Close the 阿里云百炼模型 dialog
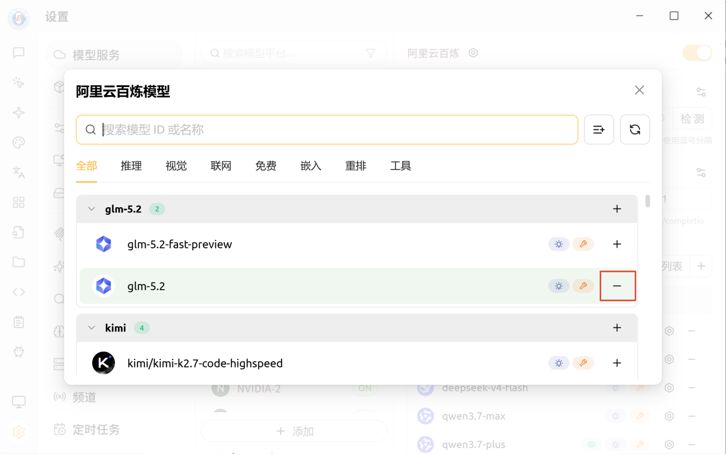 [640, 90]
